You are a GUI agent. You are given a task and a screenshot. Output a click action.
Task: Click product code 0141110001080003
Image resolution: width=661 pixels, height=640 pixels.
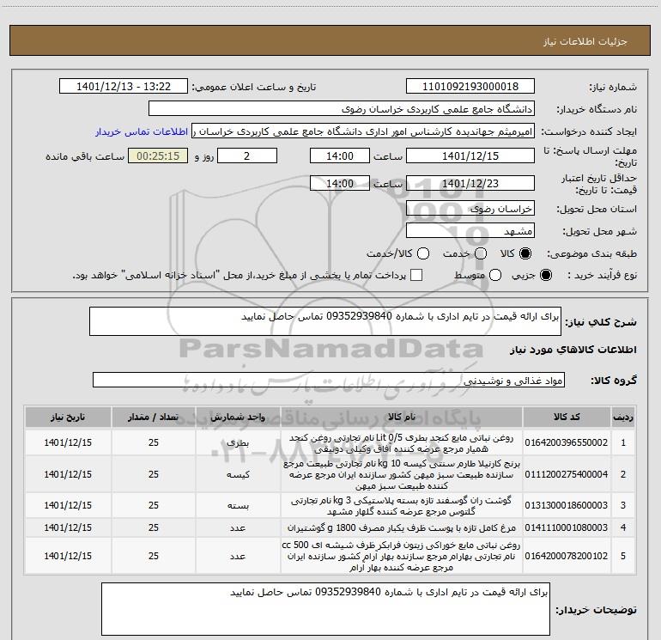[567, 527]
